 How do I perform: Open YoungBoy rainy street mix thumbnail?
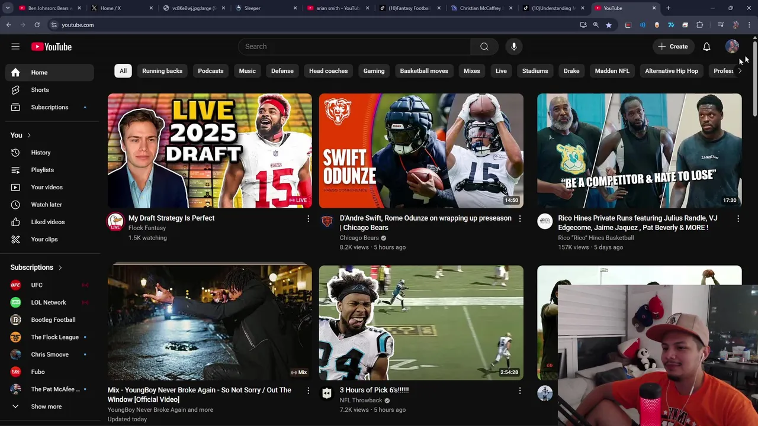coord(210,322)
